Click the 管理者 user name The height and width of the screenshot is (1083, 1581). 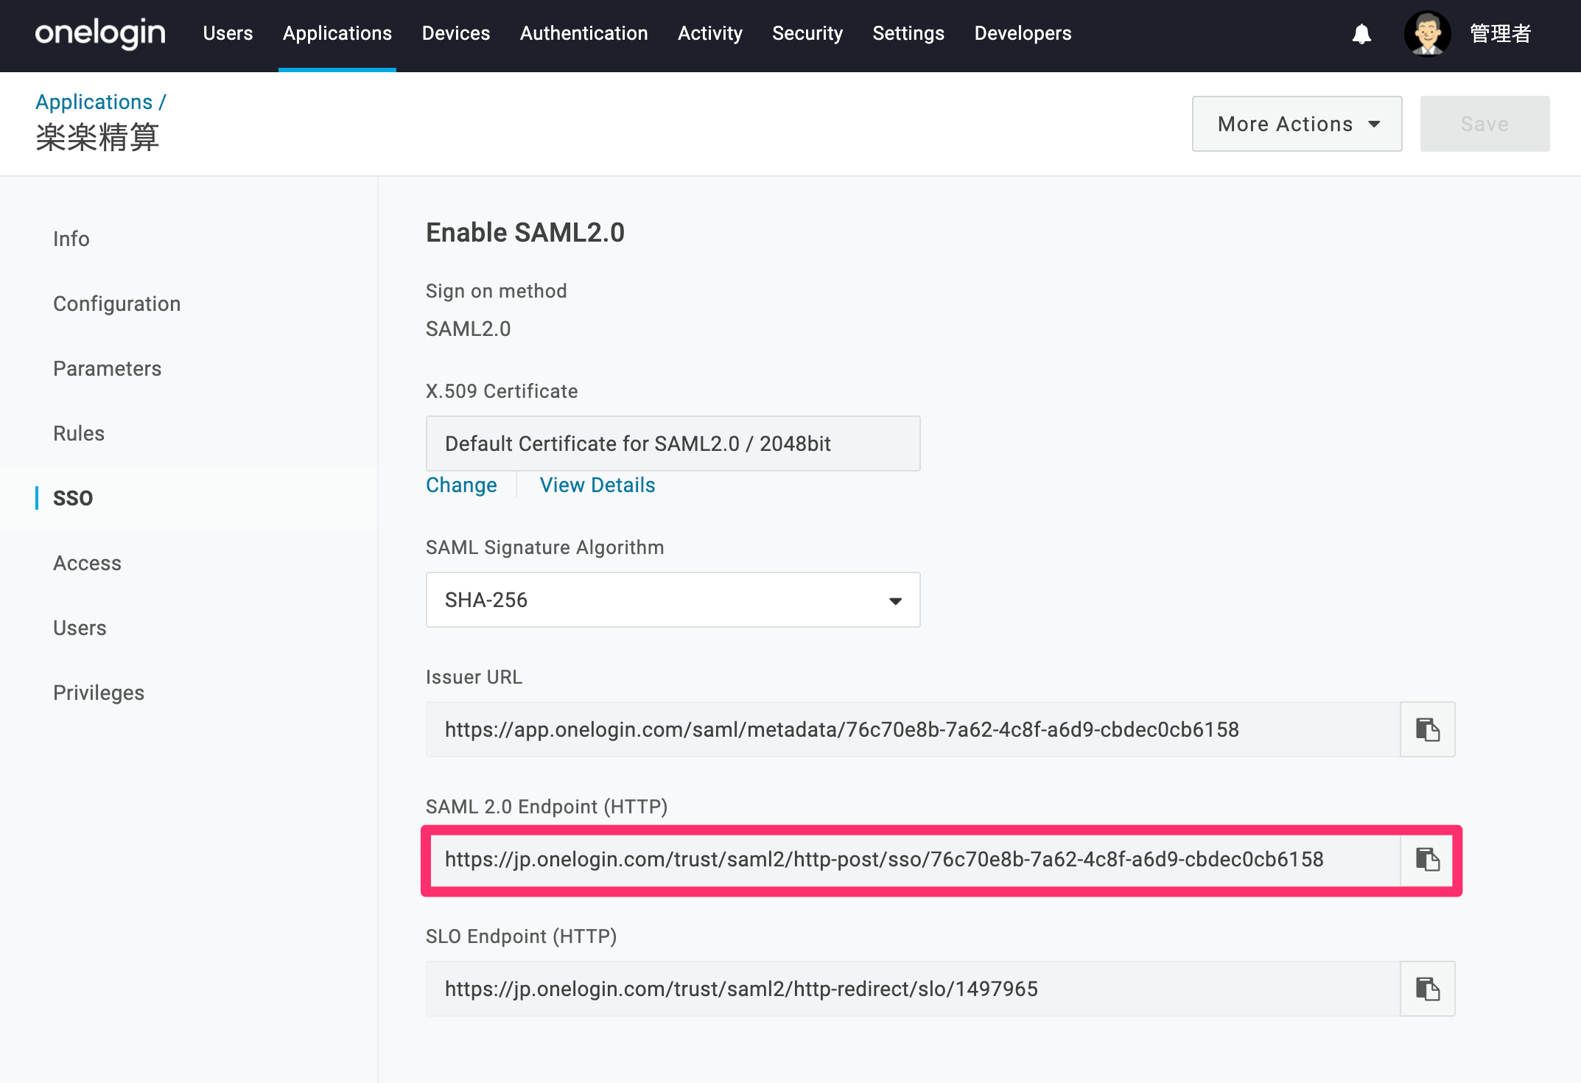click(1500, 33)
